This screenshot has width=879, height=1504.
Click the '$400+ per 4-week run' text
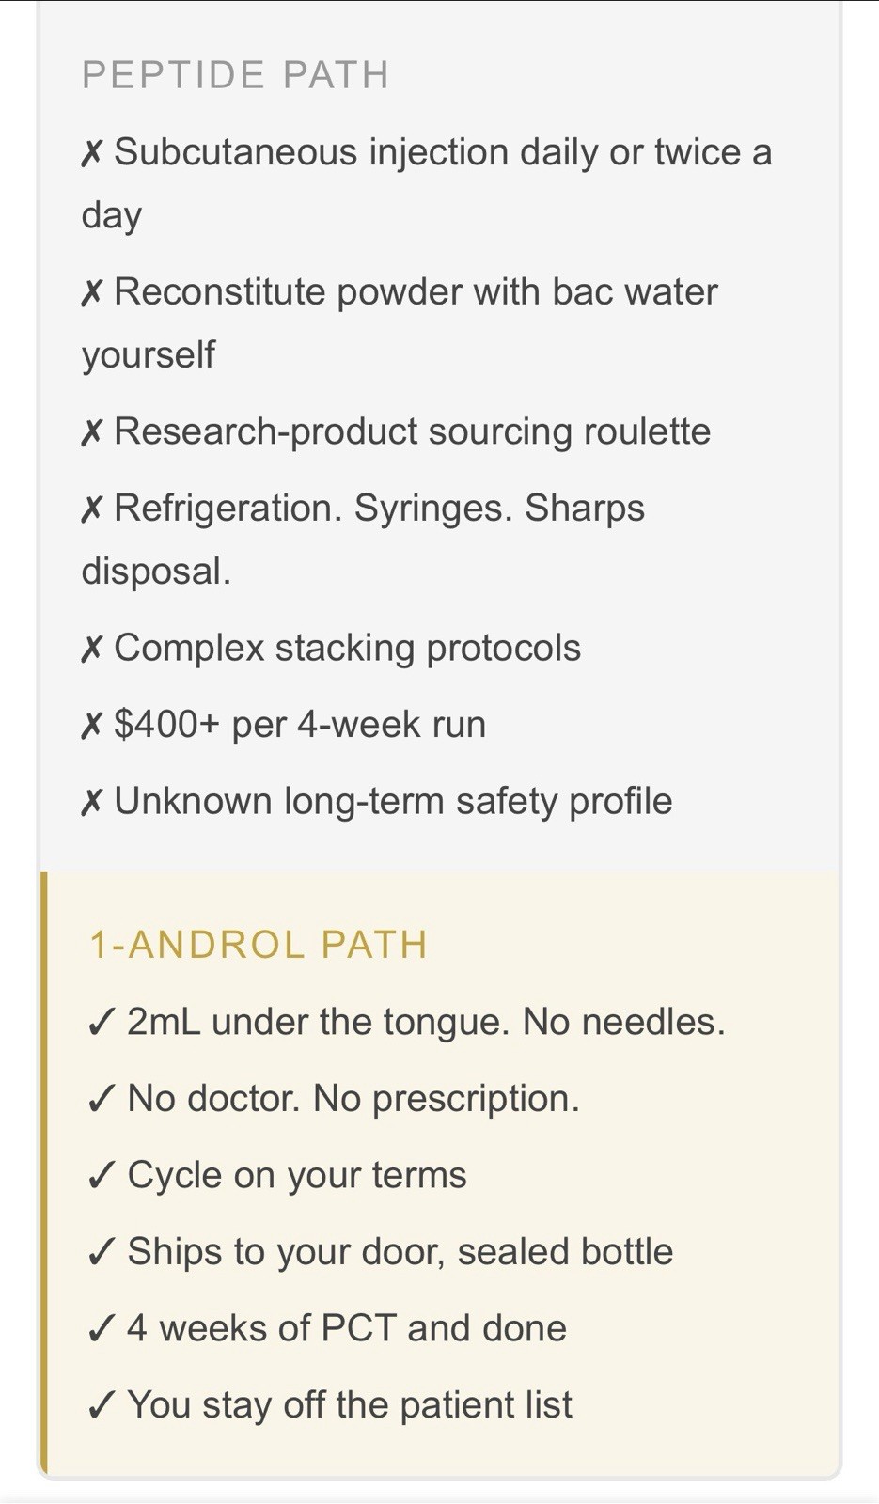point(300,725)
